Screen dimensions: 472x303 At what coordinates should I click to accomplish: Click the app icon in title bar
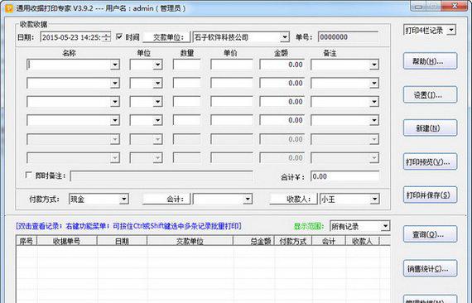click(9, 8)
